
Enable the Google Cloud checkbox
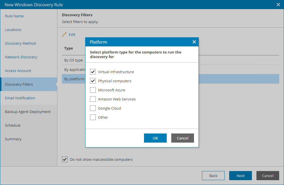tap(93, 108)
